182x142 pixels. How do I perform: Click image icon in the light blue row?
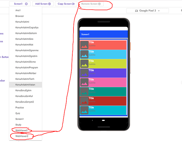[x=84, y=54]
